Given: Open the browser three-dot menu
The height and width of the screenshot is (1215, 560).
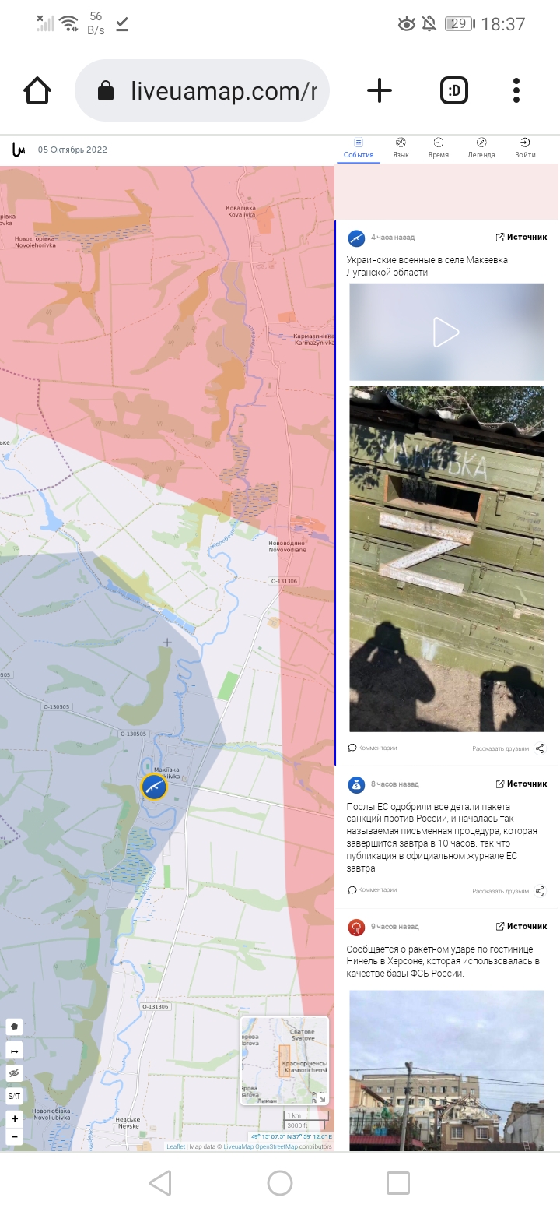Looking at the screenshot, I should point(516,90).
